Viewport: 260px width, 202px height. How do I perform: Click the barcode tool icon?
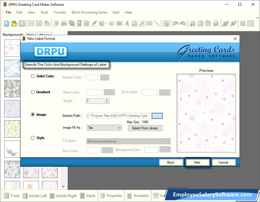(119, 23)
